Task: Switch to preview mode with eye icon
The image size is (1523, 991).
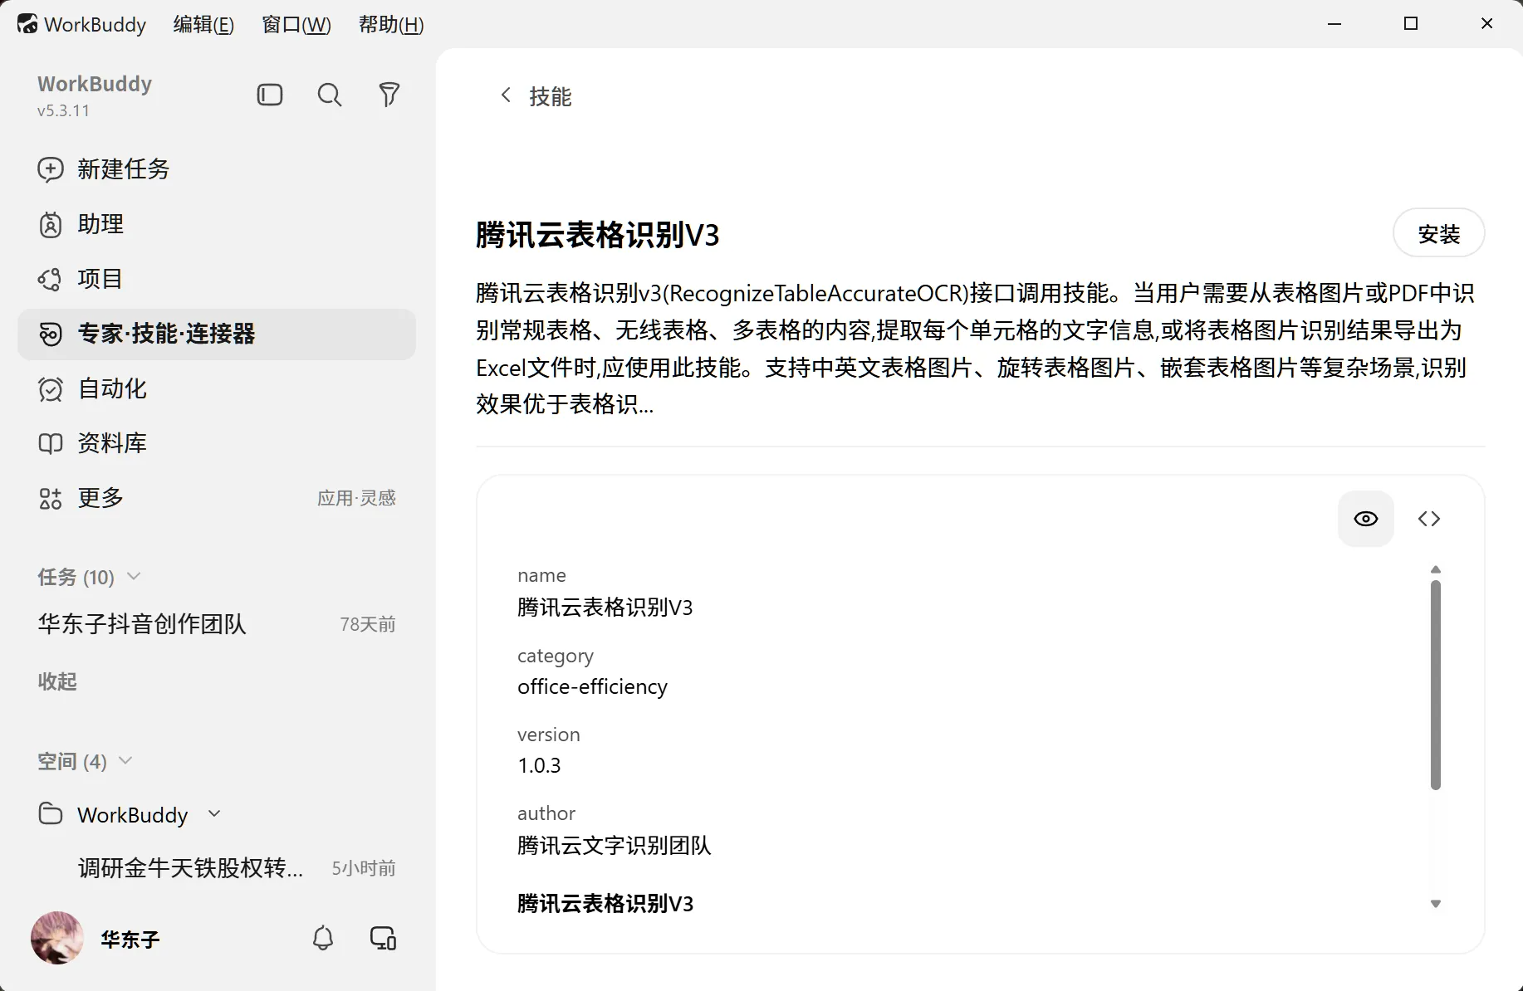Action: 1366,519
